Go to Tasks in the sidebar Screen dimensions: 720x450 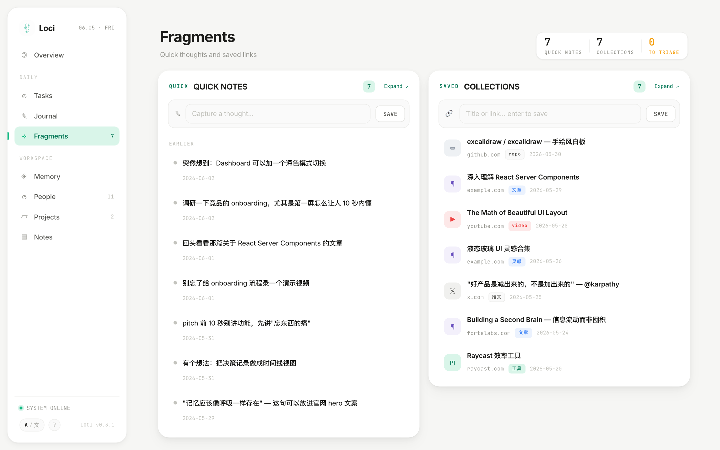(67, 96)
